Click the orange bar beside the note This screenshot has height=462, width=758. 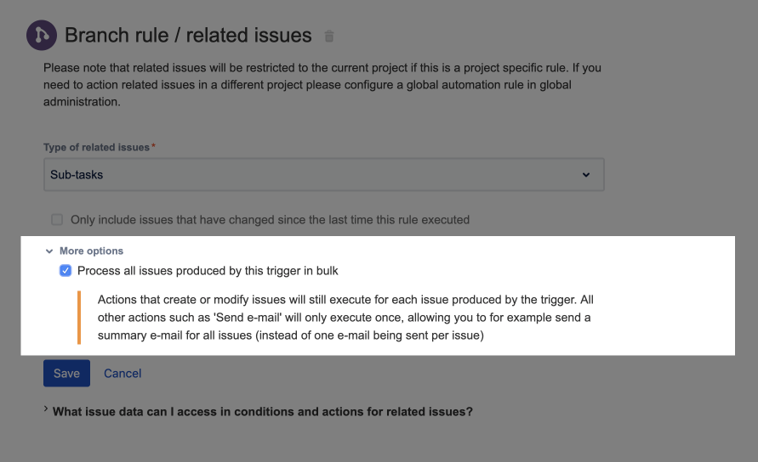coord(79,318)
